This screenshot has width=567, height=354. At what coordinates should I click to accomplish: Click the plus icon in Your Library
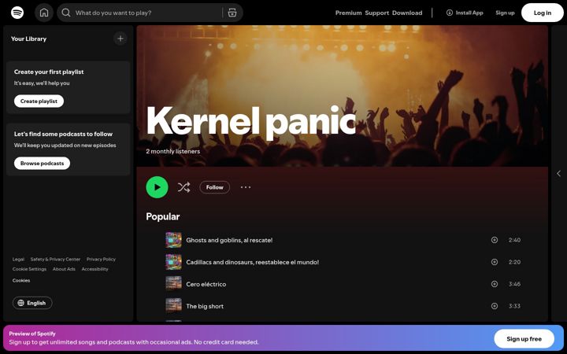(120, 39)
